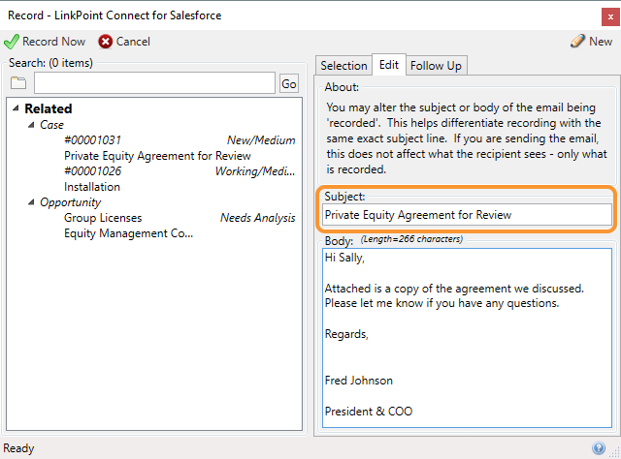The width and height of the screenshot is (621, 459).
Task: Close the Record window with red X
Action: (x=610, y=17)
